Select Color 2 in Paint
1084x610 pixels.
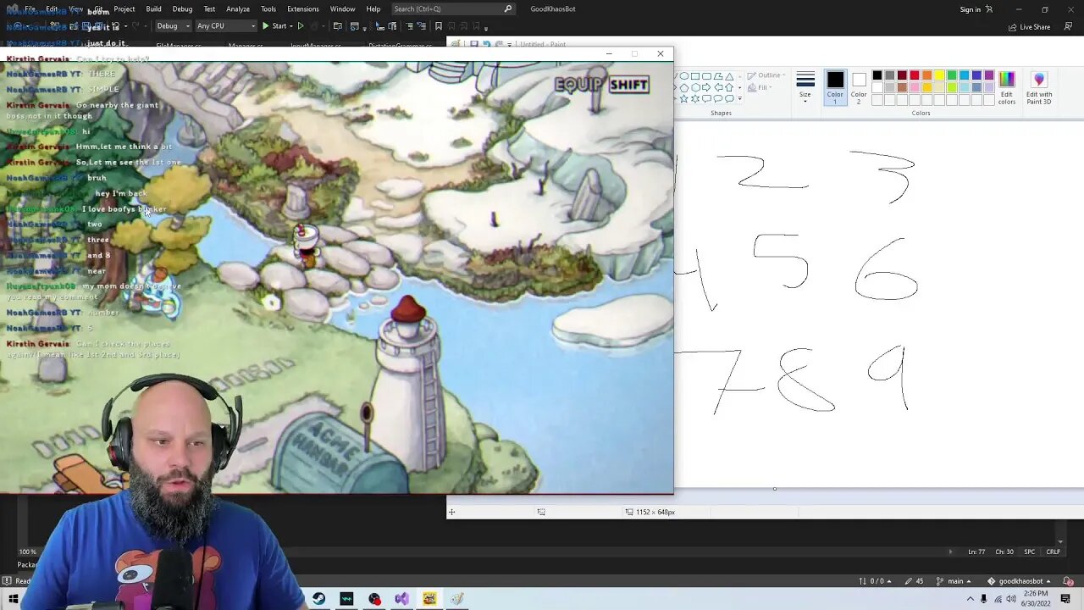pyautogui.click(x=859, y=87)
